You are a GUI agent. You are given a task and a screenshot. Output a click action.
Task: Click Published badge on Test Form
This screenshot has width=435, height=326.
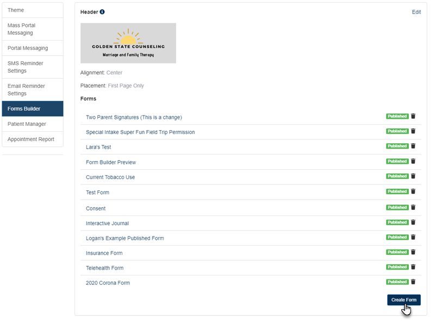(397, 191)
